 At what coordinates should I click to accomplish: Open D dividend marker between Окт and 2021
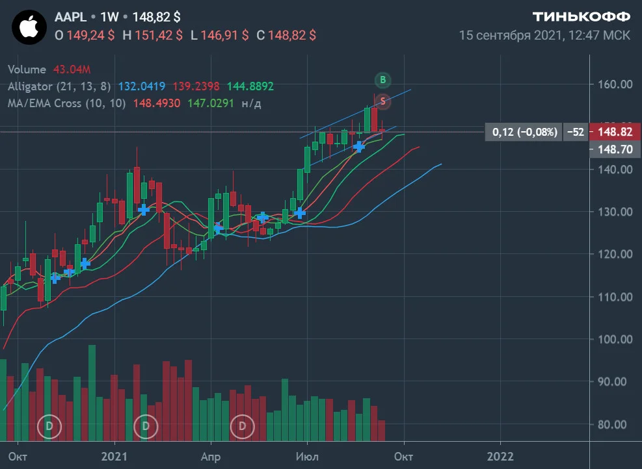coord(49,426)
